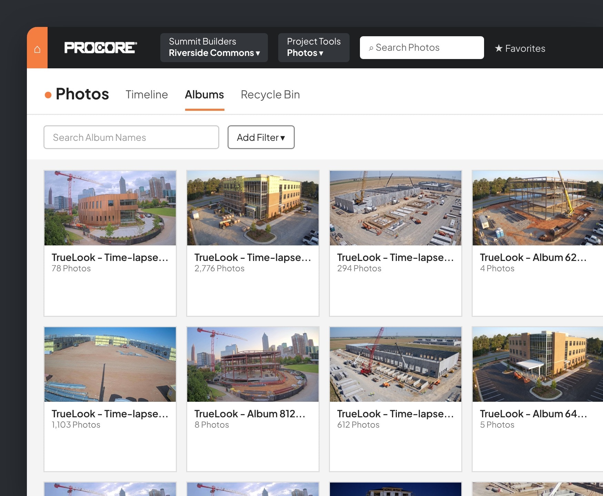
Task: Open the album thumbnail with 78 Photos
Action: click(110, 208)
